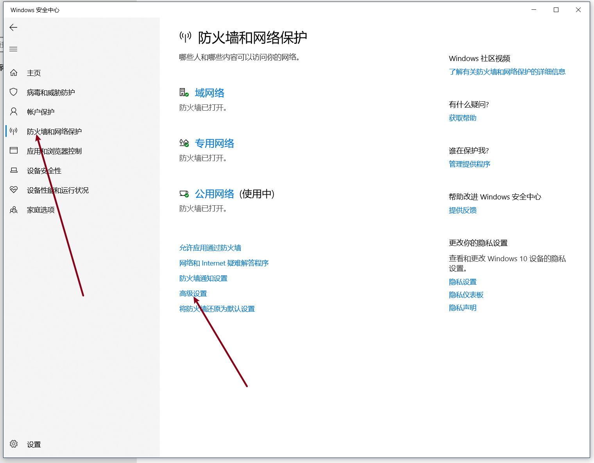
Task: Click 管理提供程序 link
Action: [x=469, y=164]
